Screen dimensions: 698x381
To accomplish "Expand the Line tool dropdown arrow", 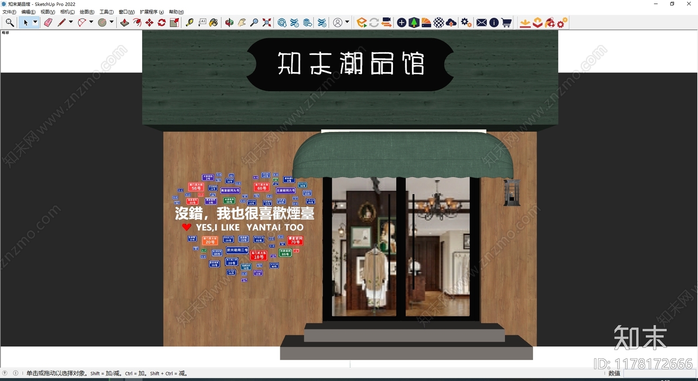I will click(x=71, y=22).
